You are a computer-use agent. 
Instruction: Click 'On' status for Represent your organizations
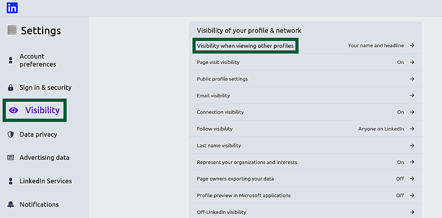(x=401, y=162)
